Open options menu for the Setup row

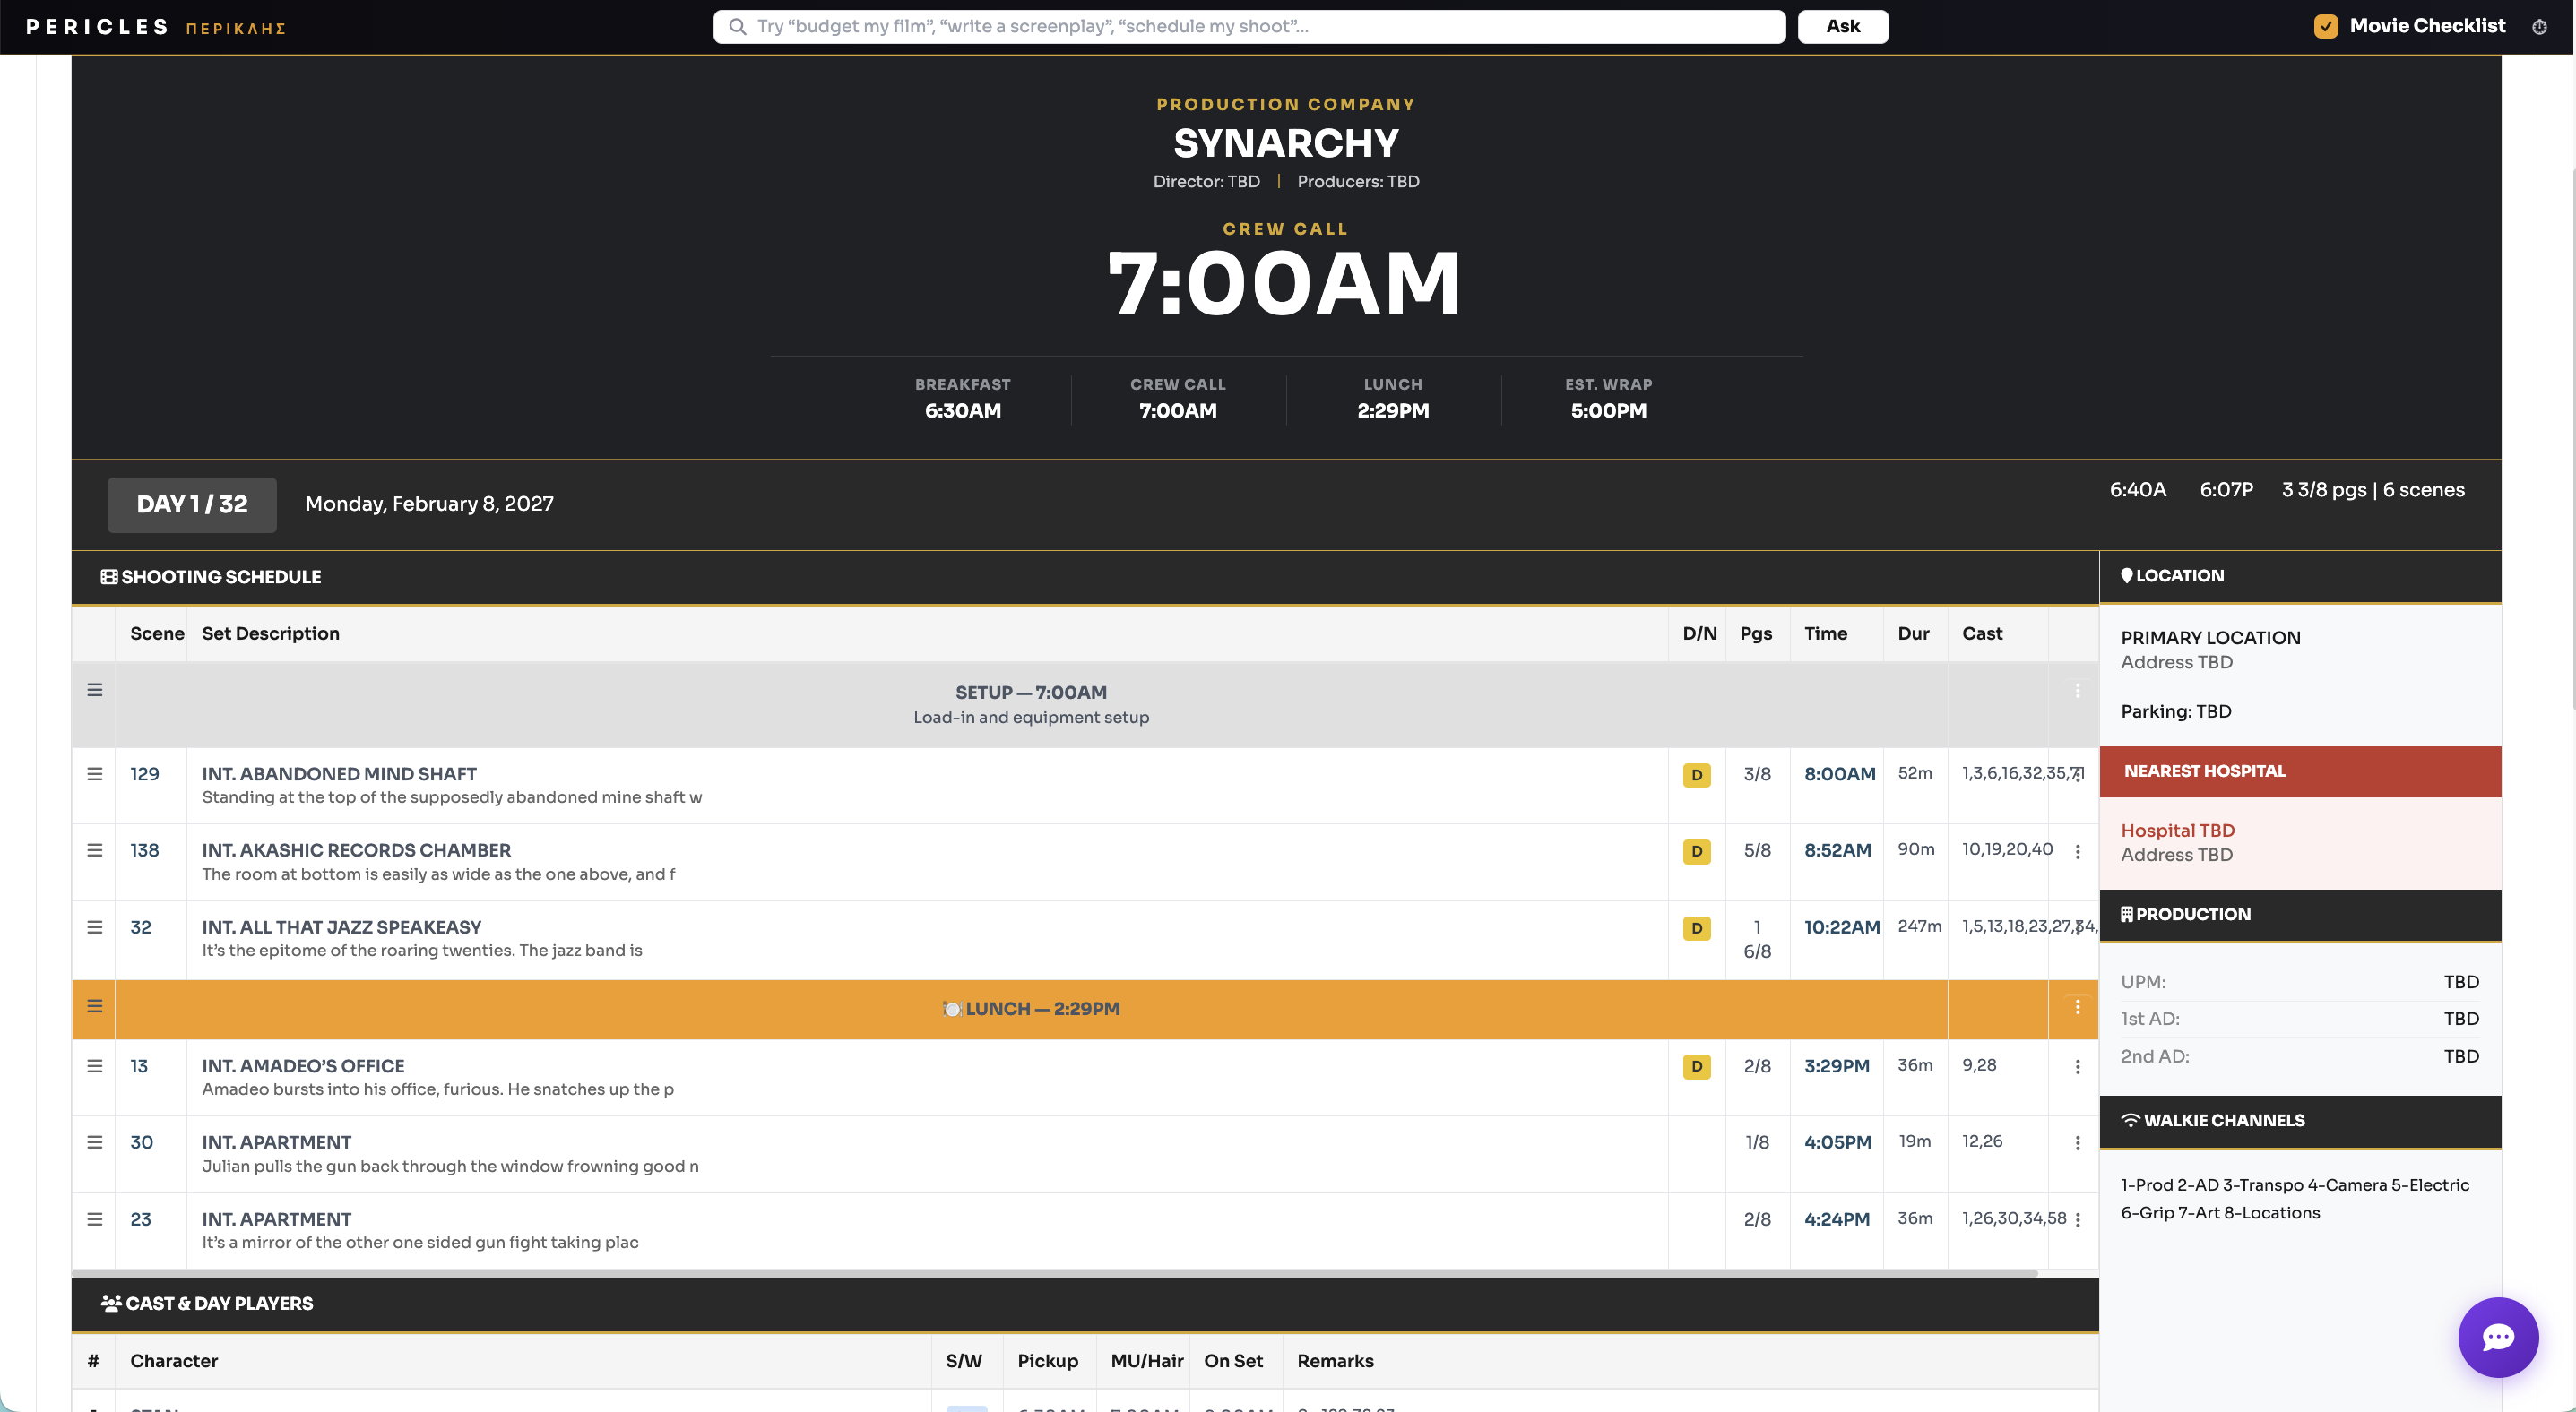click(x=2077, y=692)
